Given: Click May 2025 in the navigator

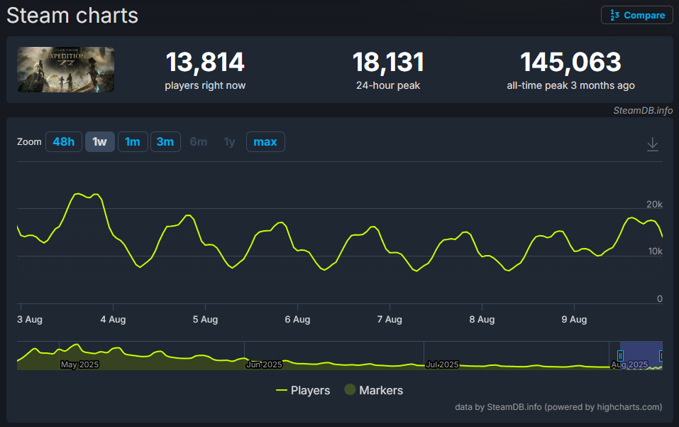Looking at the screenshot, I should (79, 364).
